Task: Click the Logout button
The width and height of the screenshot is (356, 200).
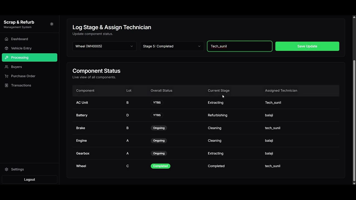Action: (x=29, y=179)
